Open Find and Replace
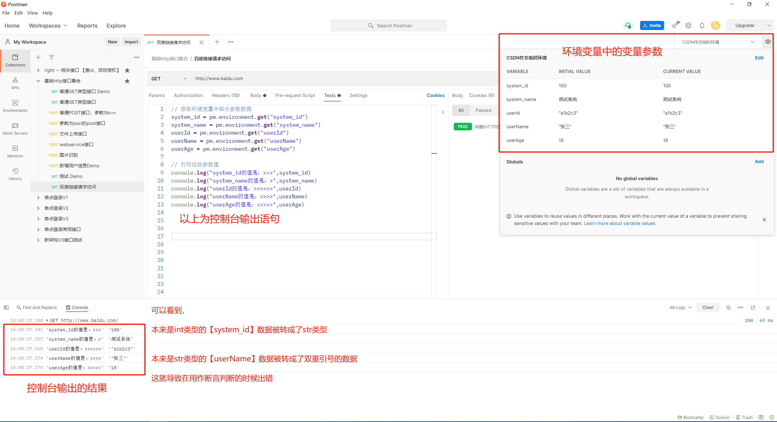The height and width of the screenshot is (422, 777). pos(37,307)
